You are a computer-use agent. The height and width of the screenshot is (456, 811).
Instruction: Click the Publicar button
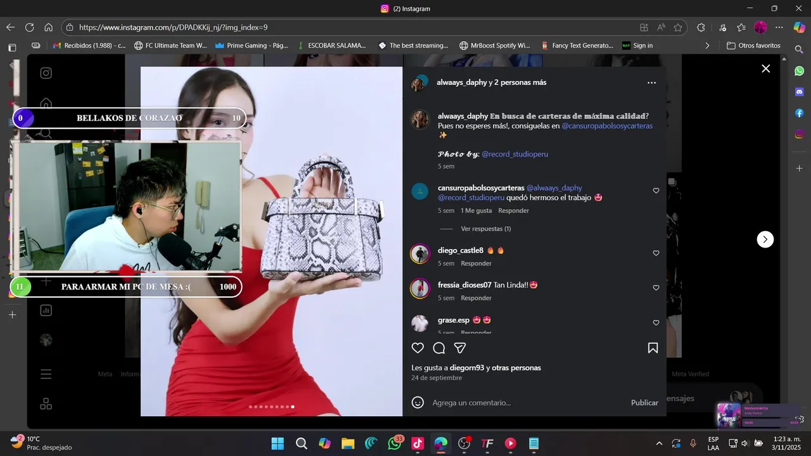click(644, 403)
